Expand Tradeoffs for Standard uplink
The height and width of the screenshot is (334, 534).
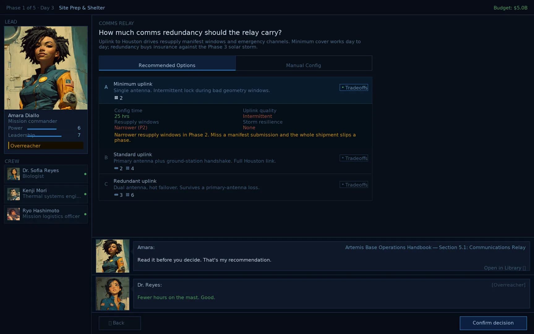coord(354,158)
